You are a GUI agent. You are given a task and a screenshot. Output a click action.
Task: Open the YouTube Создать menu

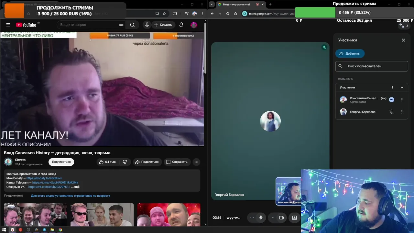click(x=163, y=25)
